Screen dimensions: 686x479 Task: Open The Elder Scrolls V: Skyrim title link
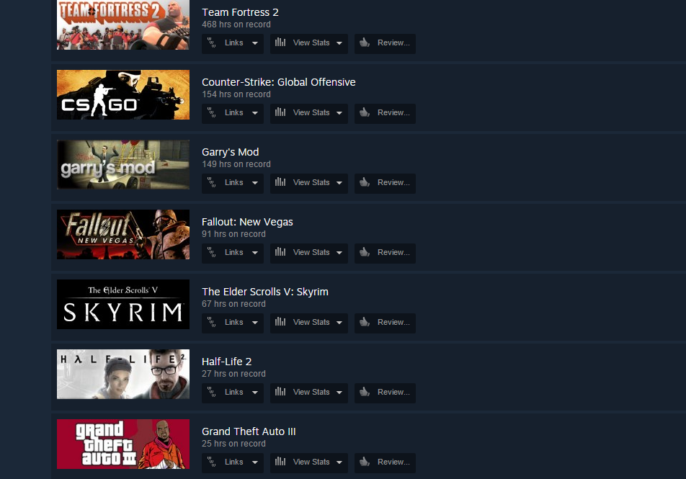264,292
